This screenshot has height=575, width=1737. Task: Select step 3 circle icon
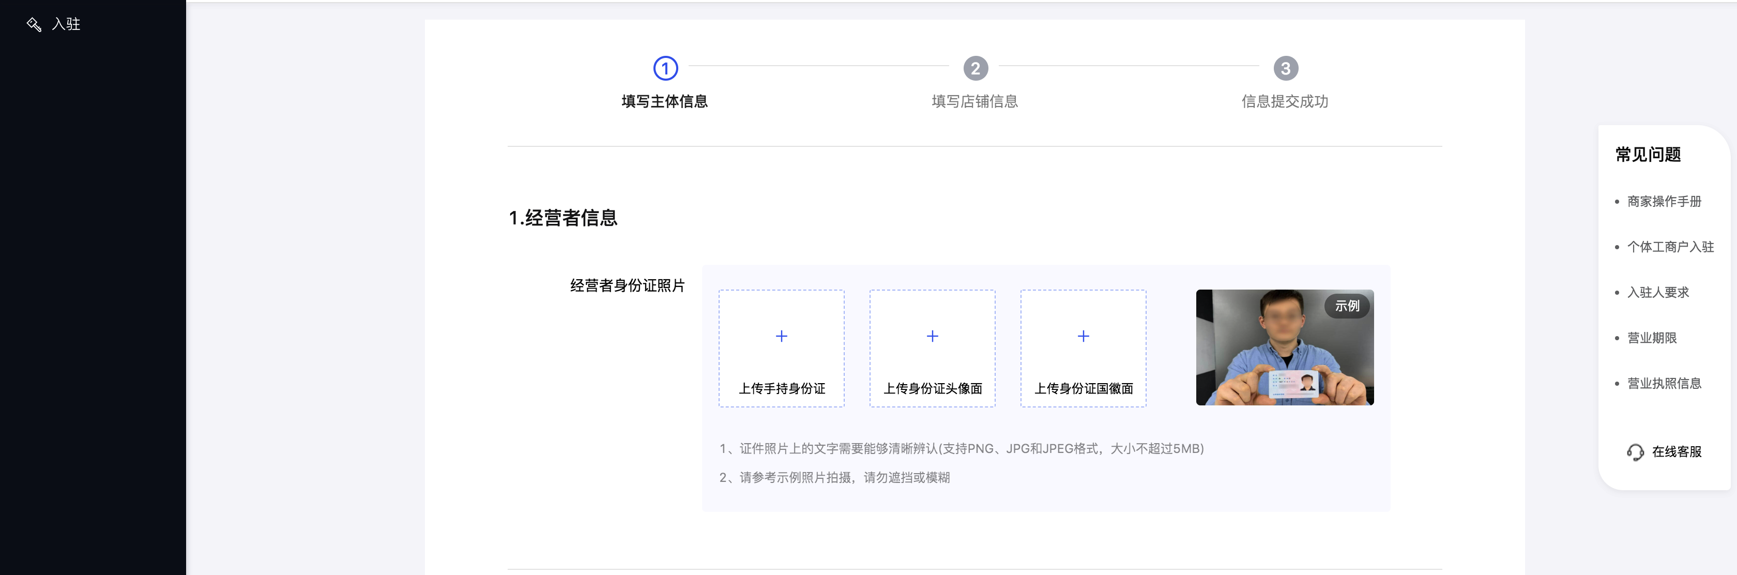[1286, 68]
